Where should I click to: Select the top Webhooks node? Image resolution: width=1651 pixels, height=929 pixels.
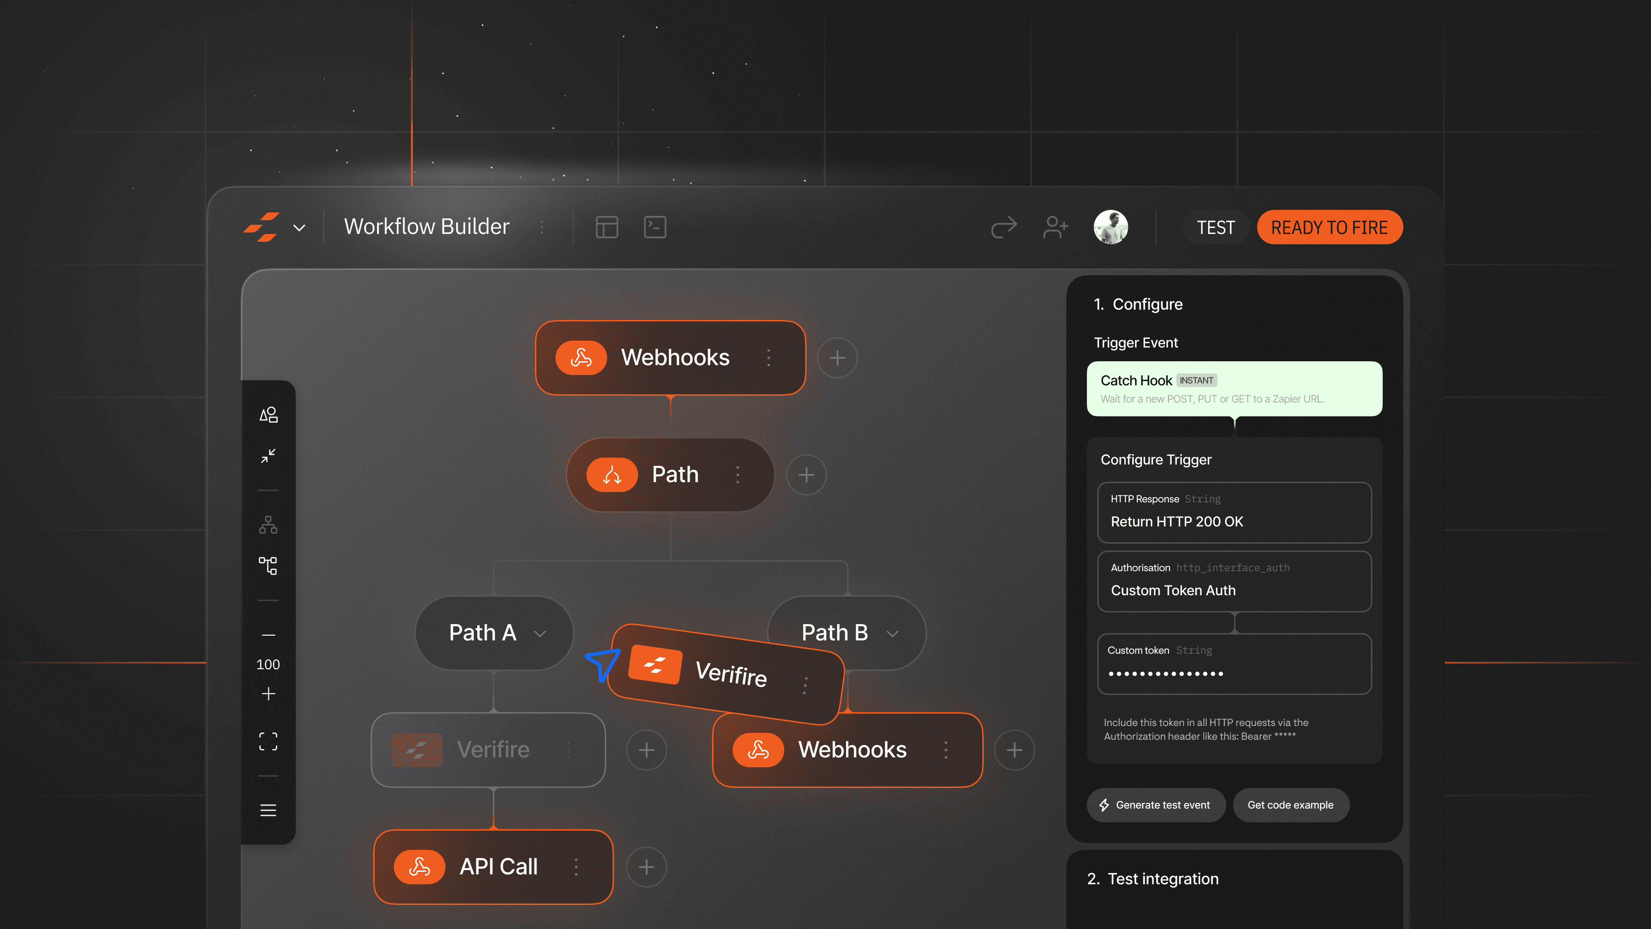670,358
